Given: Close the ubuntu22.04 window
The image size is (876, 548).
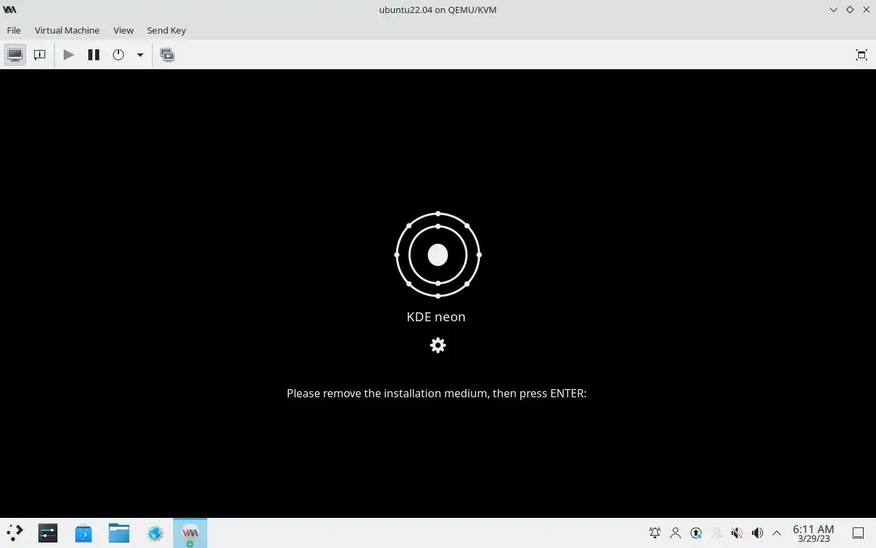Looking at the screenshot, I should [x=866, y=10].
